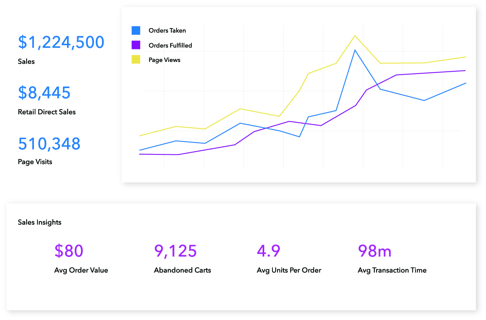486x320 pixels.
Task: Click the Page Visits label
Action: pos(35,162)
